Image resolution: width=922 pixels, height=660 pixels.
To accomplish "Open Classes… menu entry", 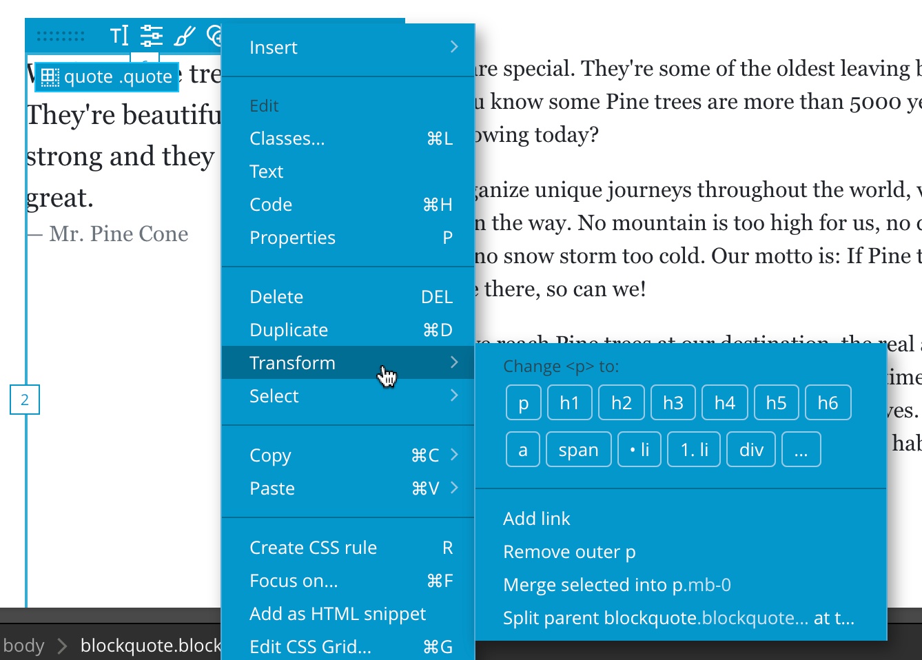I will (348, 138).
